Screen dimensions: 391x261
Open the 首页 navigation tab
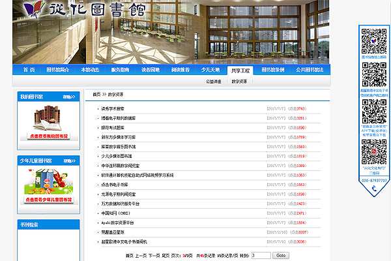pyautogui.click(x=29, y=69)
